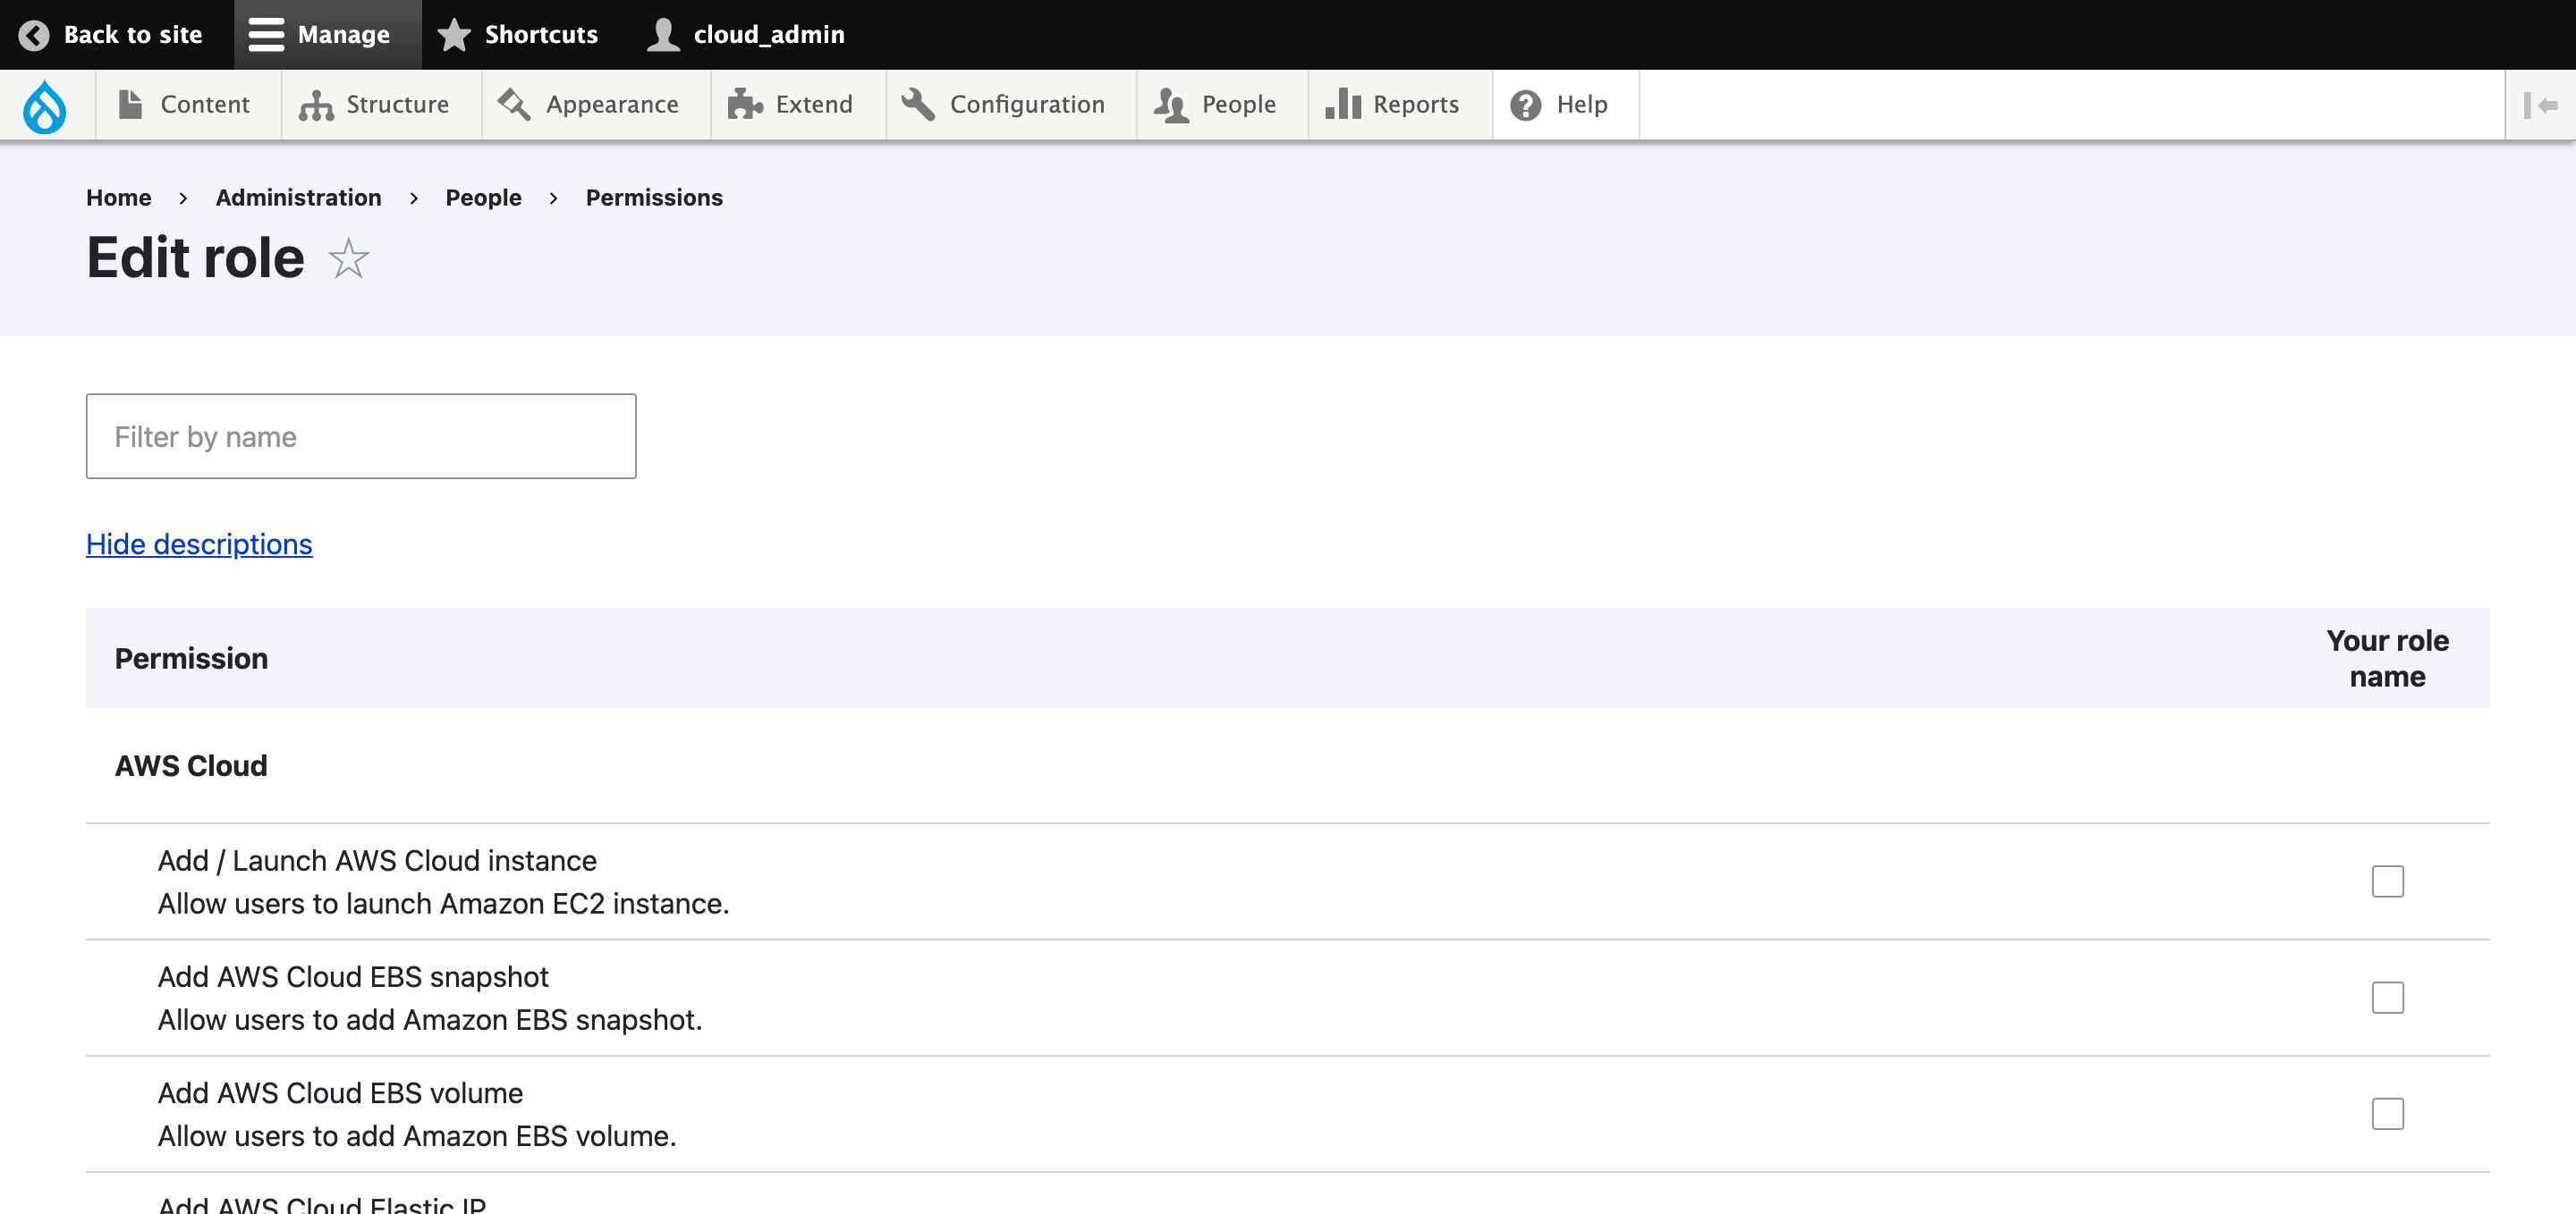The image size is (2576, 1214).
Task: Open Shortcuts via the star icon
Action: (x=454, y=35)
